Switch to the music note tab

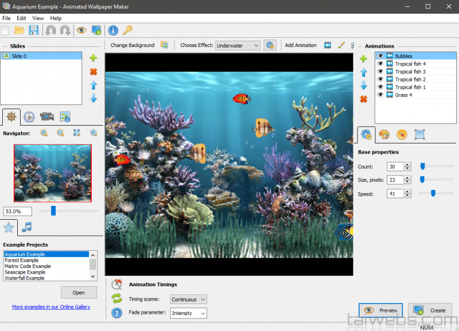click(x=26, y=228)
